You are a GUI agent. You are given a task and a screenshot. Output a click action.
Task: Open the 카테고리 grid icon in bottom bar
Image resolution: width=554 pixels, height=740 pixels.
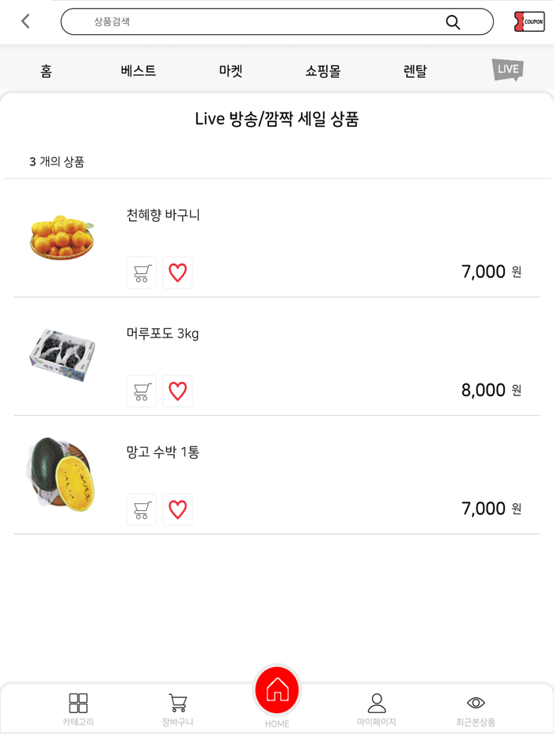(78, 701)
